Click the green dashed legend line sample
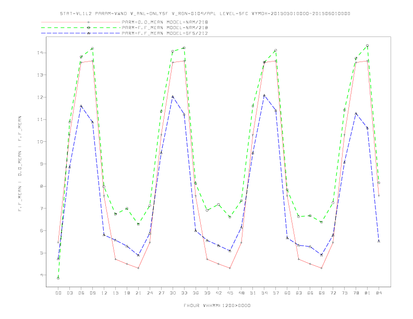Image resolution: width=413 pixels, height=319 pixels. click(81, 28)
